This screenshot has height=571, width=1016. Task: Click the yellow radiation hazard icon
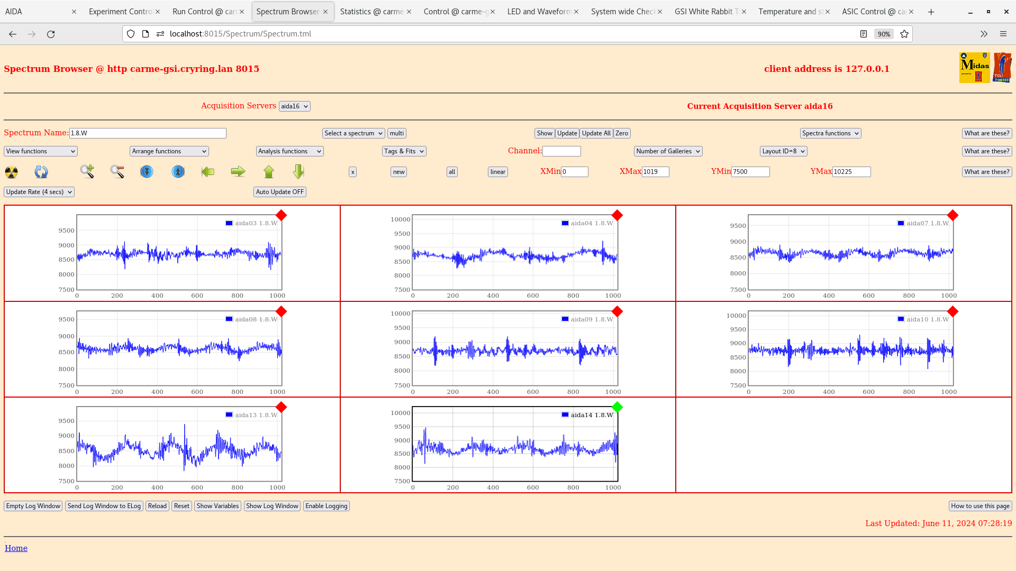tap(11, 172)
